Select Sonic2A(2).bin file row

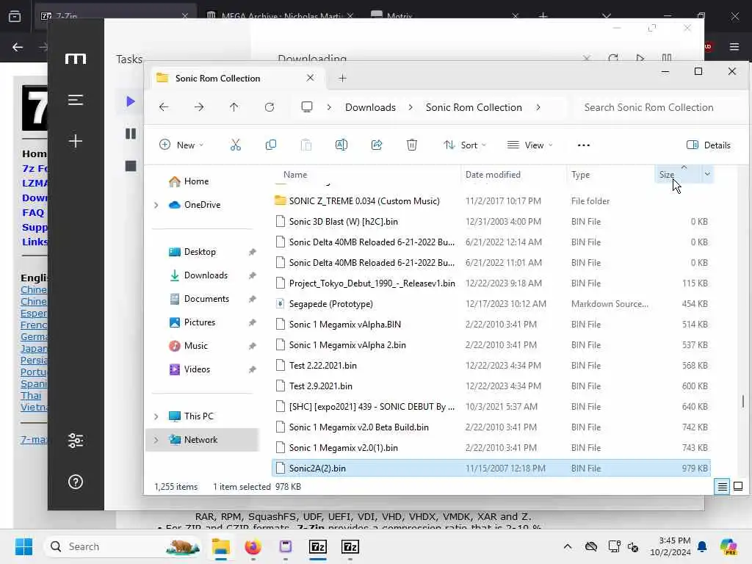(491, 468)
